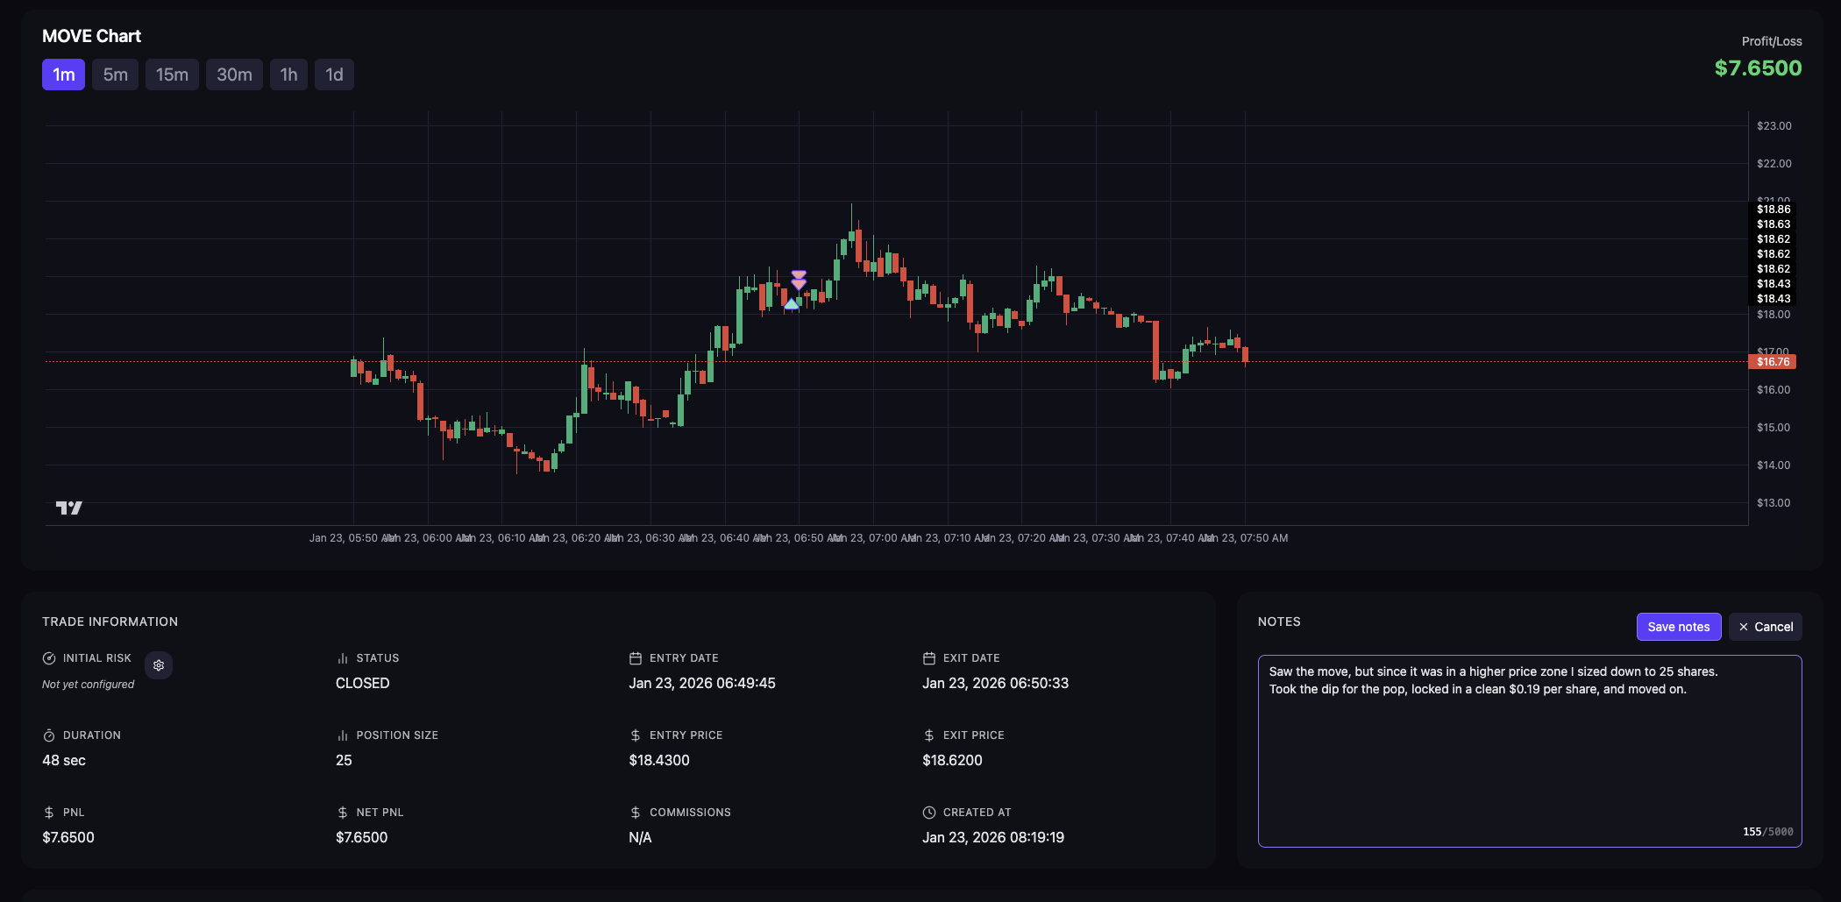The image size is (1841, 902).
Task: Open the Initial Risk settings gear
Action: coord(159,665)
